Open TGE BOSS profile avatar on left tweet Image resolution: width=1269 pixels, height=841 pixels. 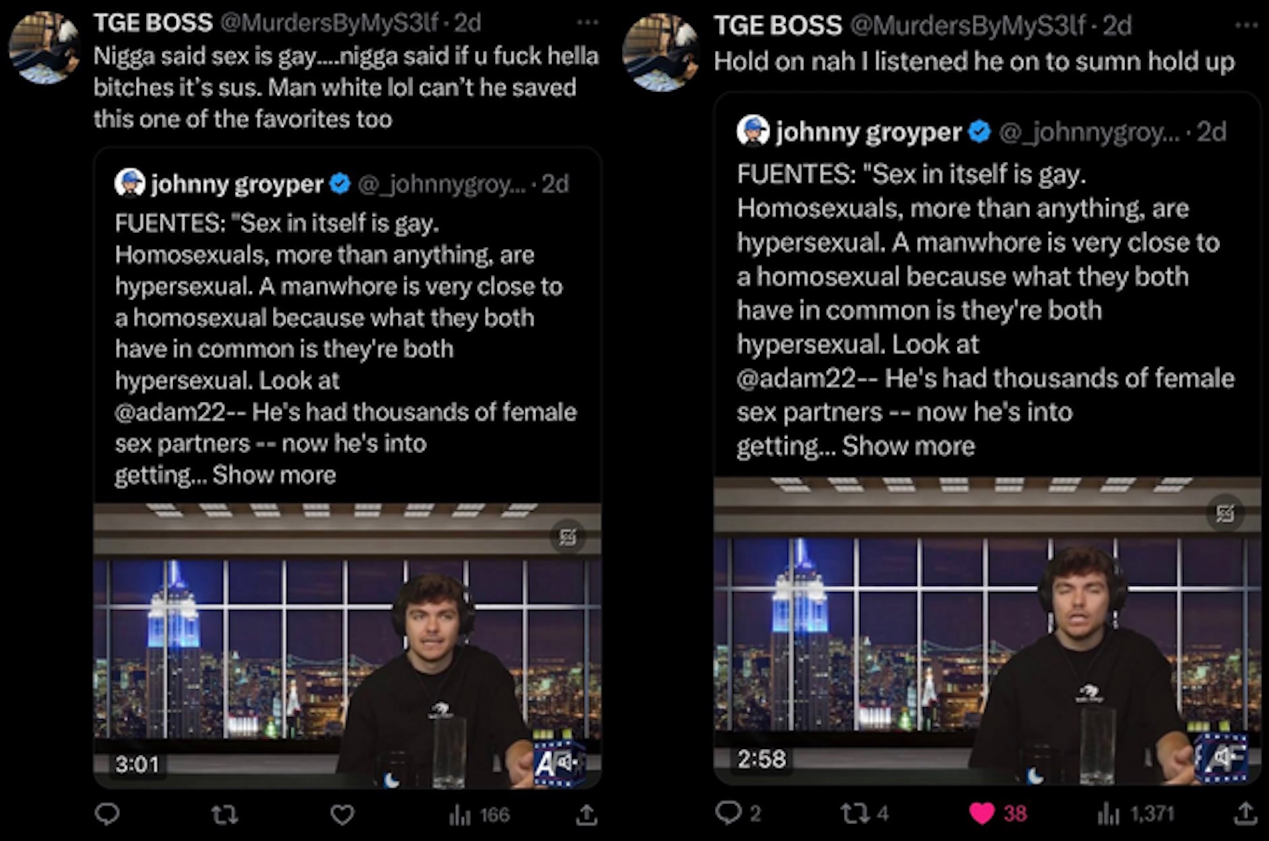pyautogui.click(x=44, y=48)
